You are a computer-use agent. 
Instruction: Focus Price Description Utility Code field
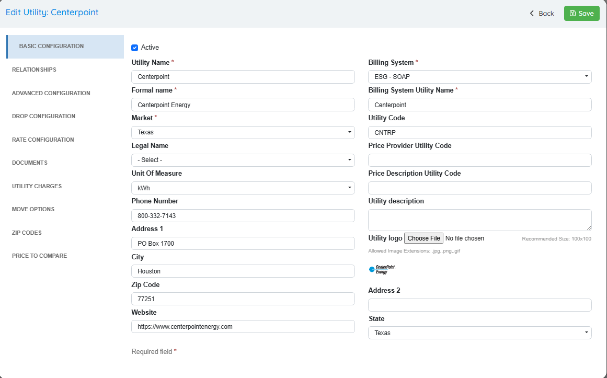coord(479,188)
